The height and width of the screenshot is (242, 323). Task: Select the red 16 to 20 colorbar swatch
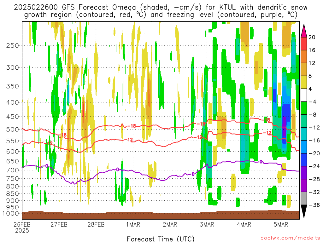[x=304, y=43]
